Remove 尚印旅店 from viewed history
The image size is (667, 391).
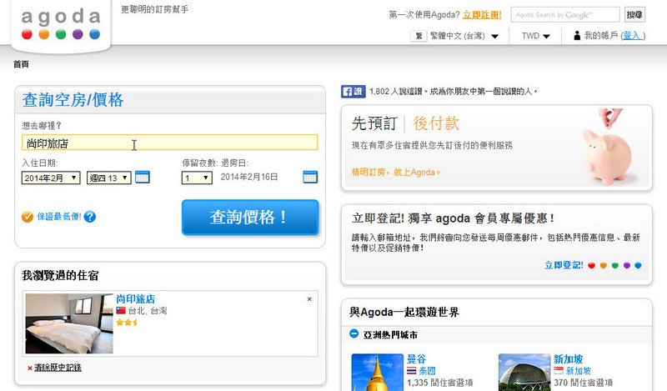point(309,299)
